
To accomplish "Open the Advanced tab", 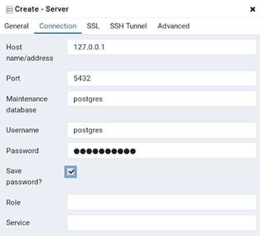I will coord(173,26).
